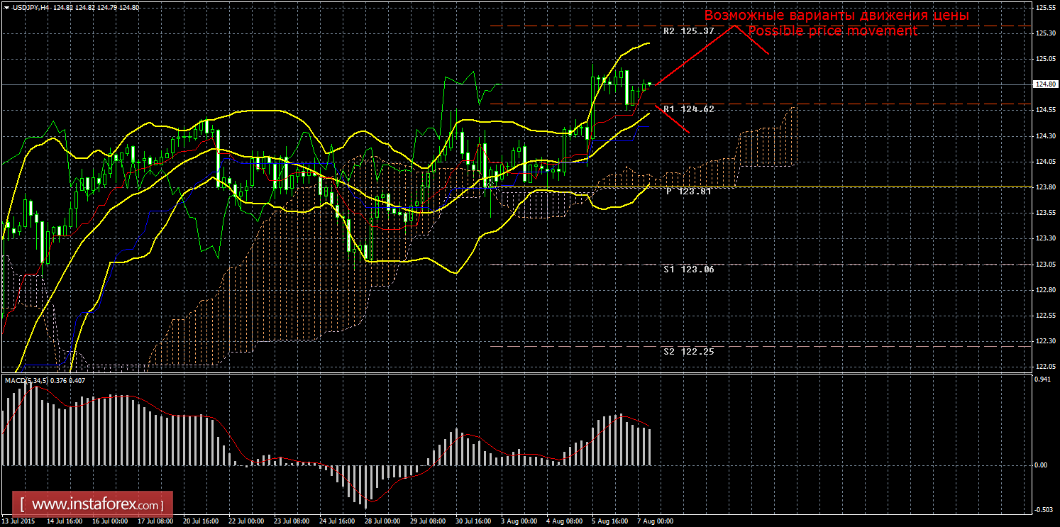
Task: Click the 7 Aug 00:00 date label
Action: 653,521
